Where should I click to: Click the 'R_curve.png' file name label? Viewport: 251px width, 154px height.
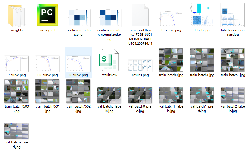79,75
